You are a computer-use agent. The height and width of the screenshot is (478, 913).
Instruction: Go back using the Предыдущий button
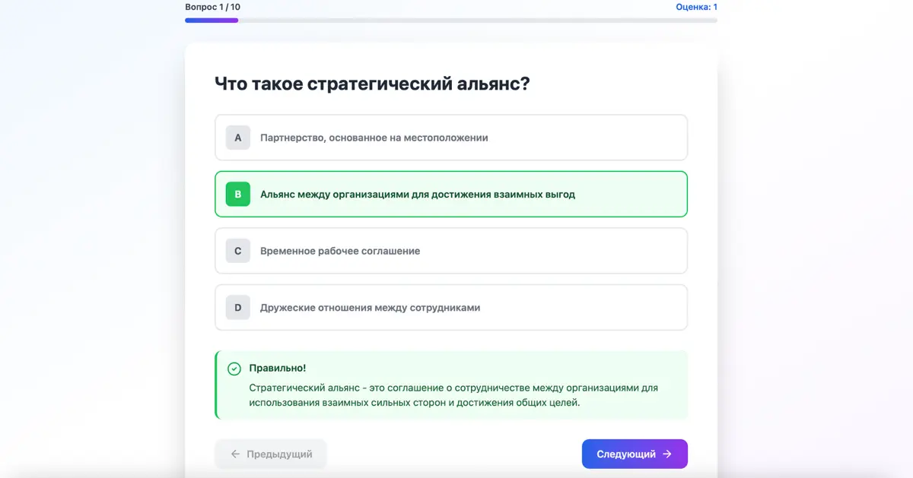pos(271,454)
